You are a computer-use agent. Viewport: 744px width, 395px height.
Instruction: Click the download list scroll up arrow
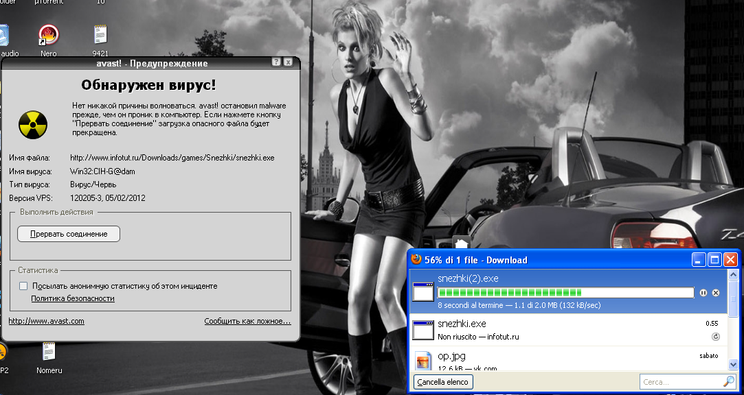click(x=733, y=275)
